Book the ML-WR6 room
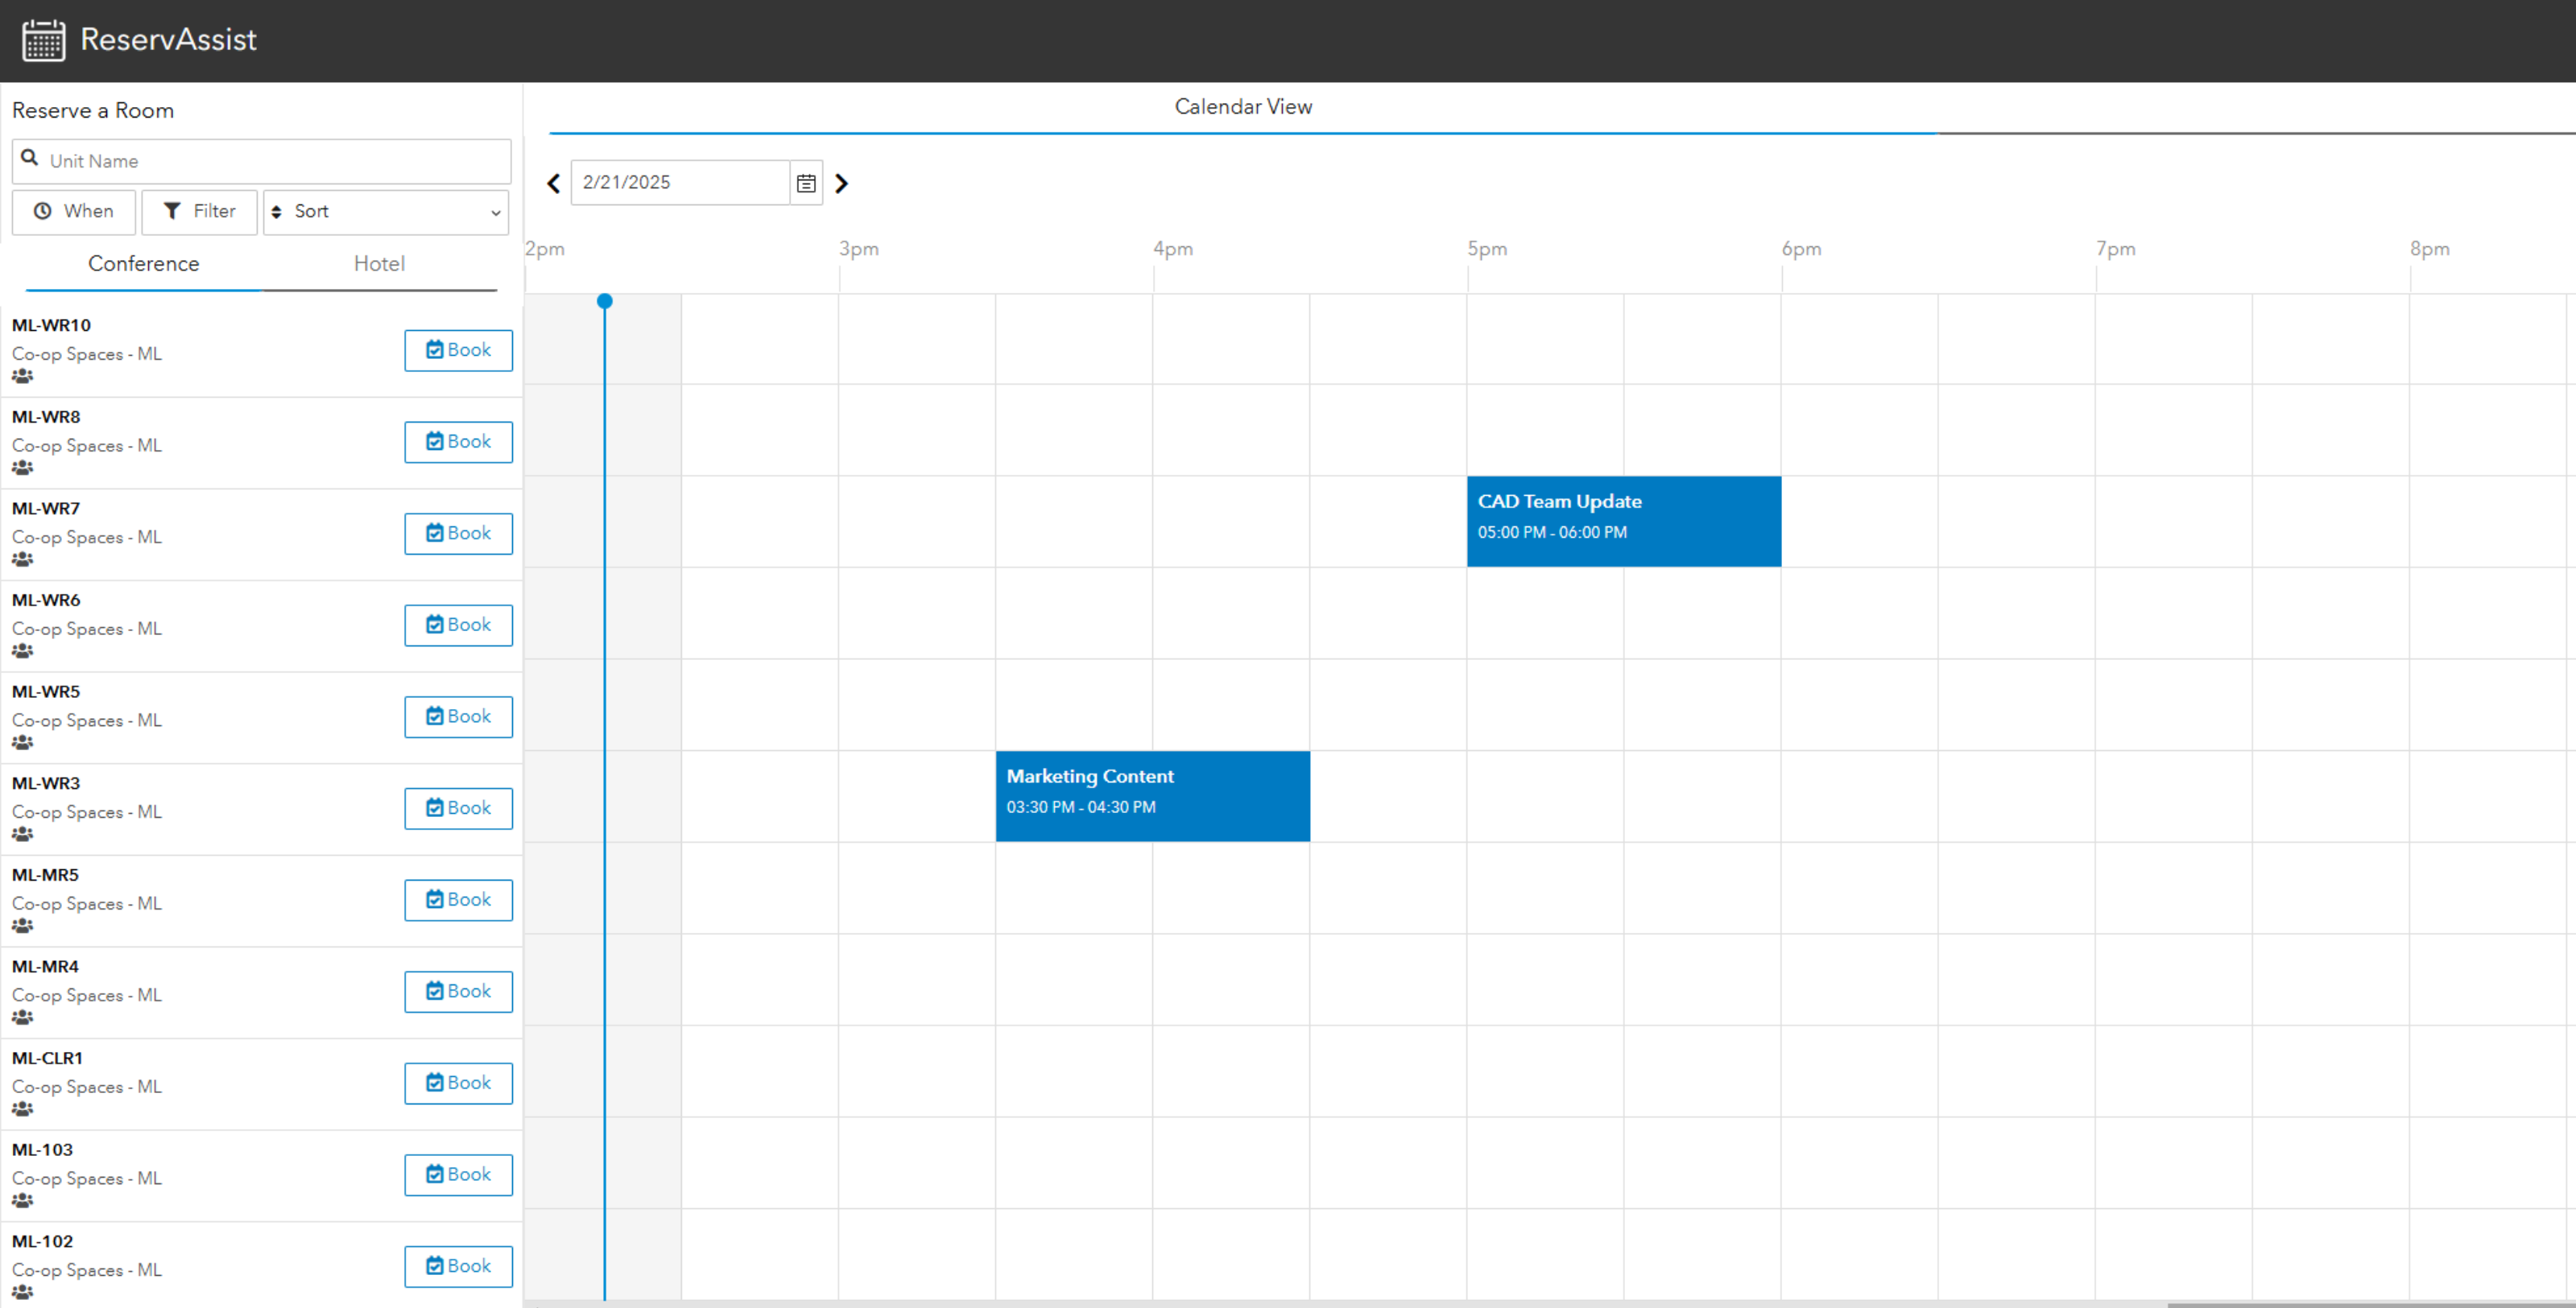Image resolution: width=2576 pixels, height=1308 pixels. click(x=458, y=625)
